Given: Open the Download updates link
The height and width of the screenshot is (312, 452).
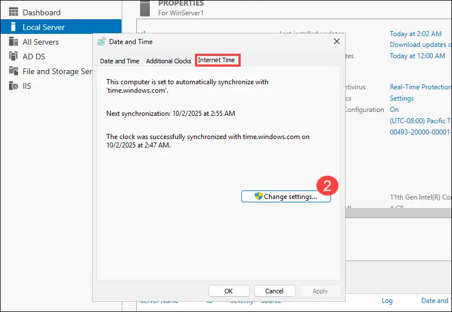Looking at the screenshot, I should pos(420,45).
